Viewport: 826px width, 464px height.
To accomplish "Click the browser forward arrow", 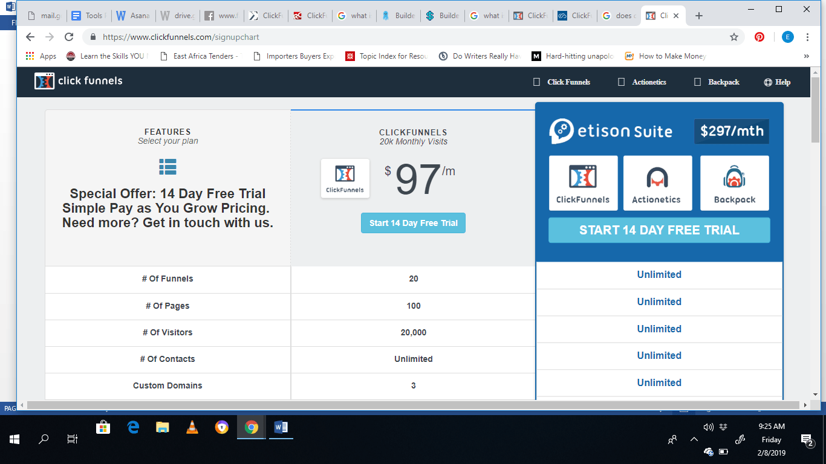I will click(x=50, y=37).
